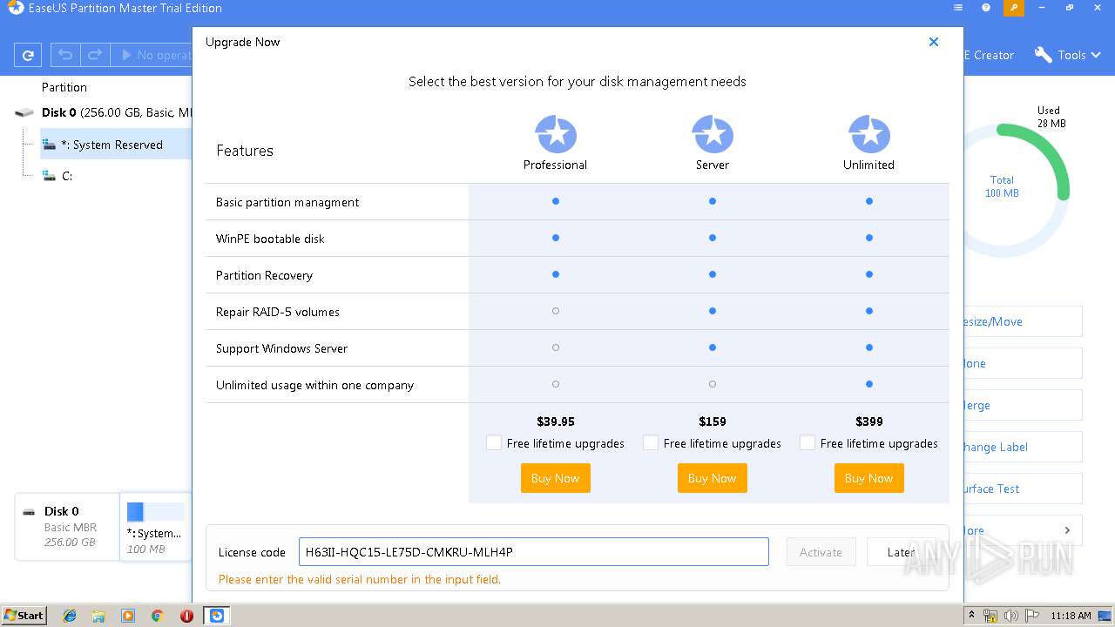Open the WinPE Creator toolbar item

coord(990,55)
